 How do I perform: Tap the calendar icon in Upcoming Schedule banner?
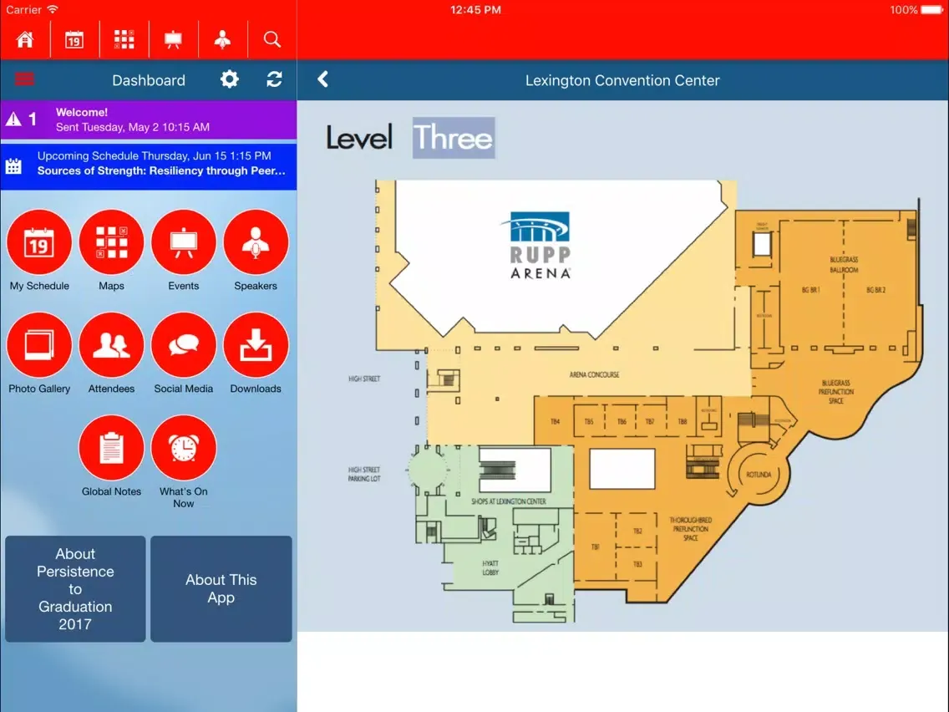(x=13, y=166)
